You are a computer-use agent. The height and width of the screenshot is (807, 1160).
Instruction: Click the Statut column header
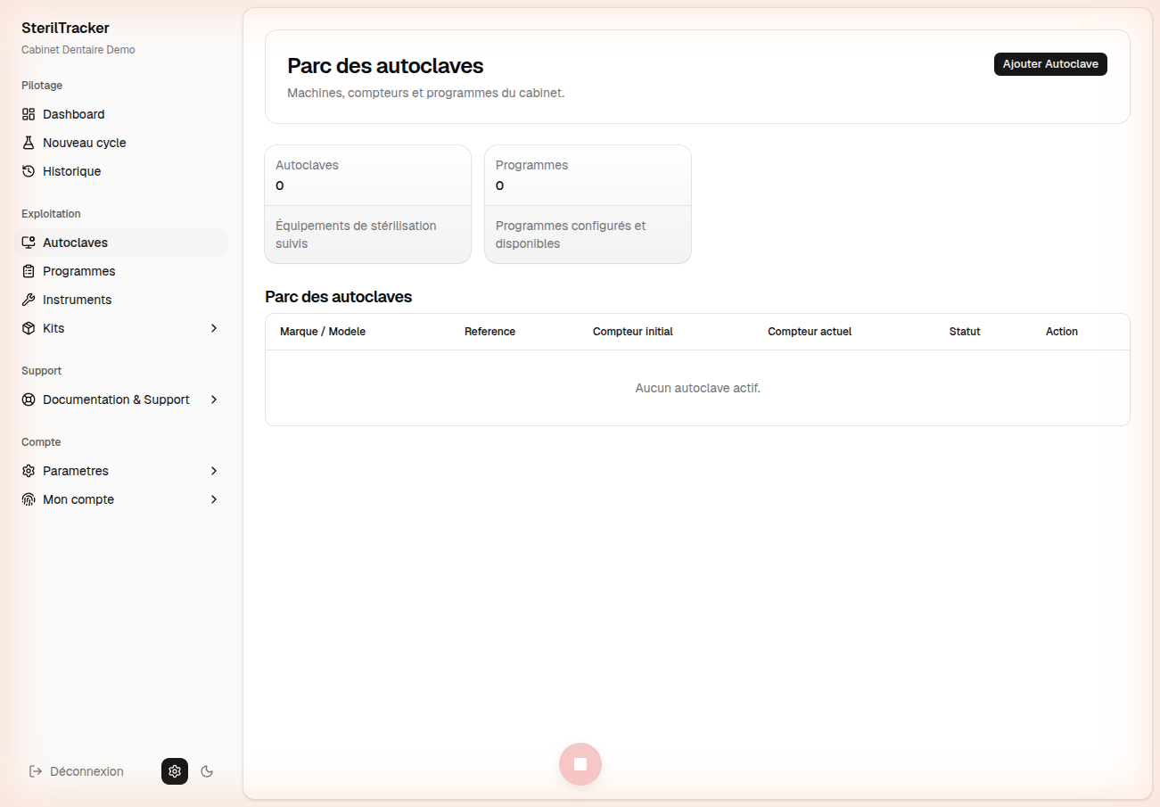(965, 332)
